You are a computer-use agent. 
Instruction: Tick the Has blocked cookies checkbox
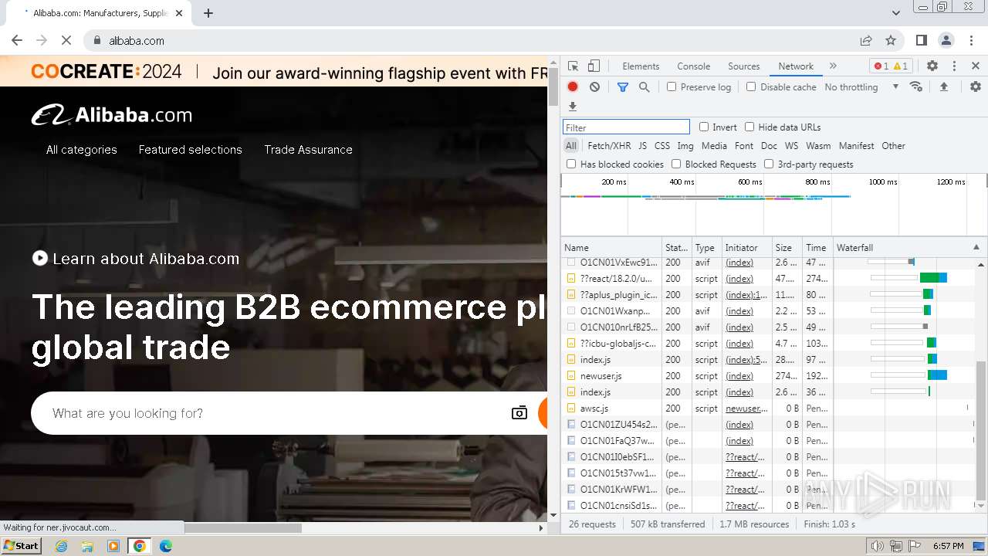(571, 164)
